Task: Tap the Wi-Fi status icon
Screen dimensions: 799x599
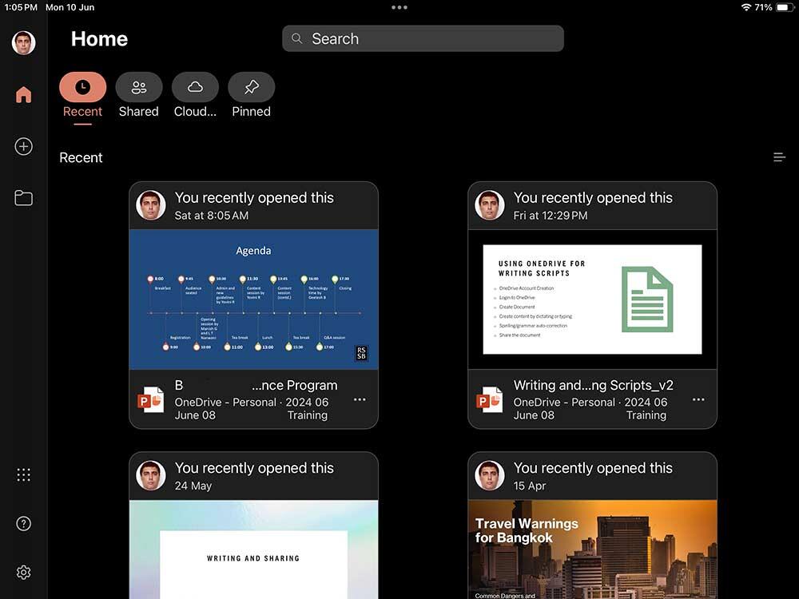Action: pyautogui.click(x=746, y=8)
